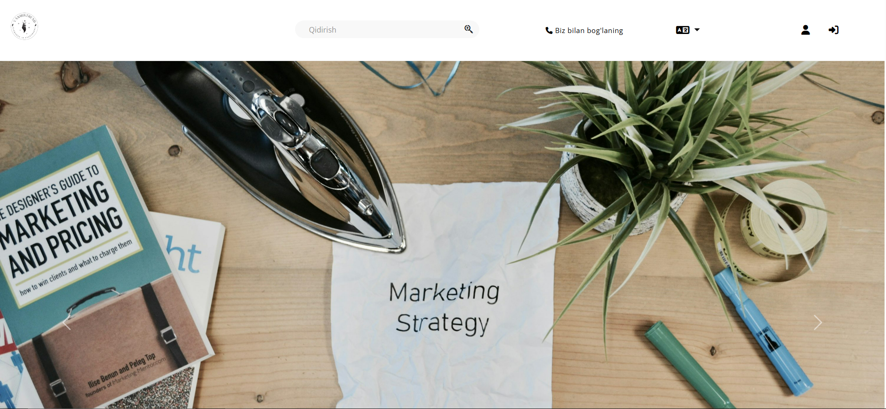Click the magnifier search icon

coord(469,29)
